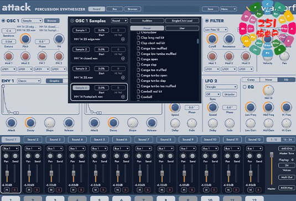This screenshot has width=296, height=201.
Task: Switch to the Comp effect tab
Action: pos(251,80)
